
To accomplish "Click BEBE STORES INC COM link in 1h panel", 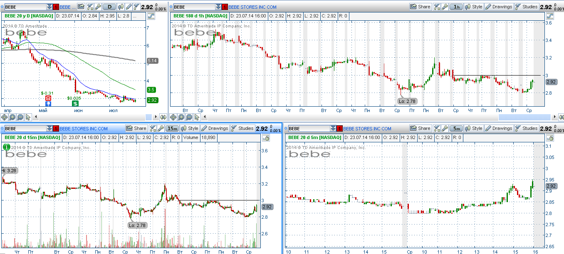I will tap(252, 7).
